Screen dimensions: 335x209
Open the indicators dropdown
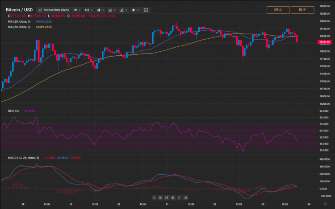pyautogui.click(x=112, y=10)
